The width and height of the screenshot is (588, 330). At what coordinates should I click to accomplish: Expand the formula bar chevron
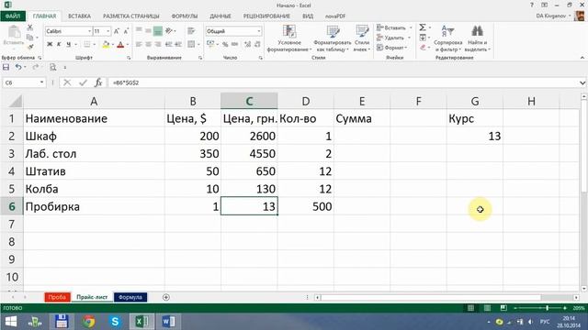(582, 82)
